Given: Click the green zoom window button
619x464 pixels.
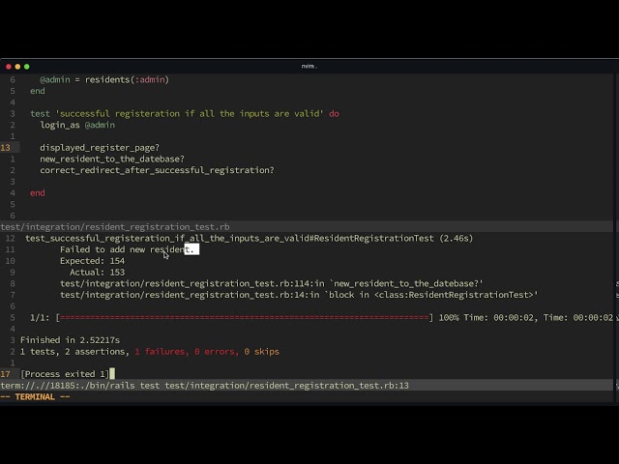Looking at the screenshot, I should pos(27,67).
